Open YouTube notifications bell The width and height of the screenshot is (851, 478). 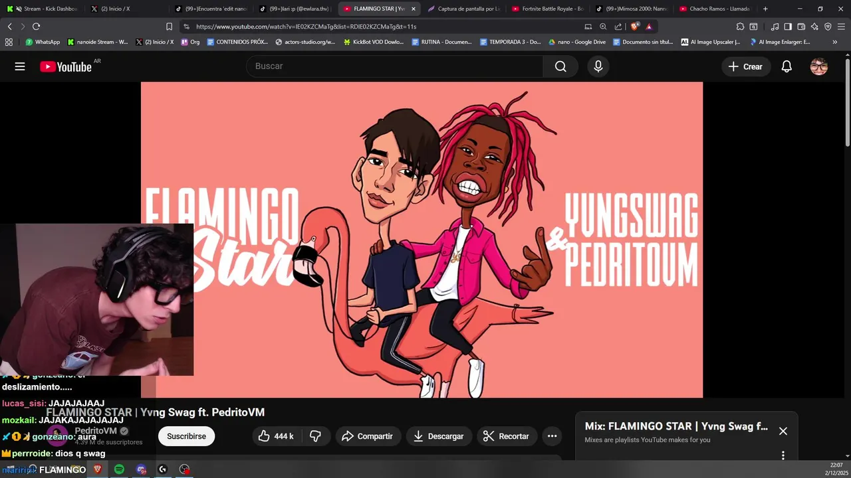click(x=787, y=66)
